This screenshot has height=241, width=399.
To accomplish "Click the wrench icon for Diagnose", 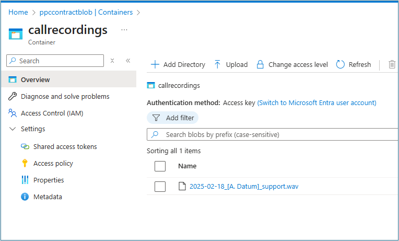I will click(13, 96).
